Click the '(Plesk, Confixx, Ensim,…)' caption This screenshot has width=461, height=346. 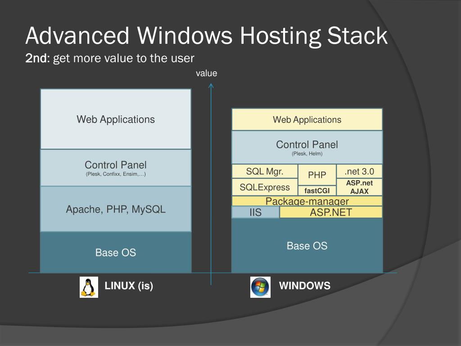116,174
